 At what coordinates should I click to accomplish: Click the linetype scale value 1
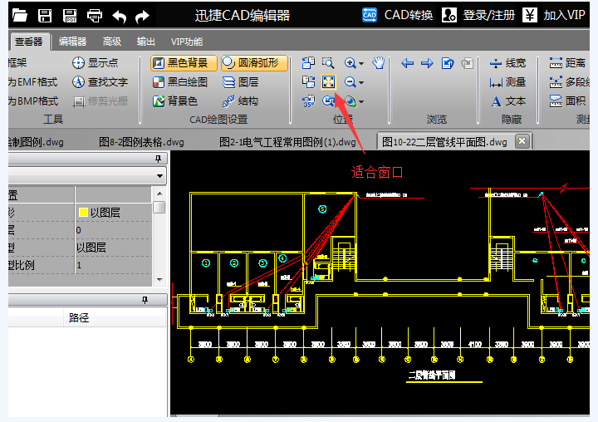[114, 265]
